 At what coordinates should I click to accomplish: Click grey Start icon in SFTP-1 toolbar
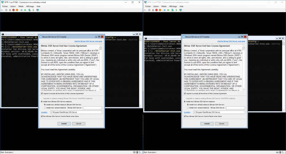pyautogui.click(x=6, y=10)
